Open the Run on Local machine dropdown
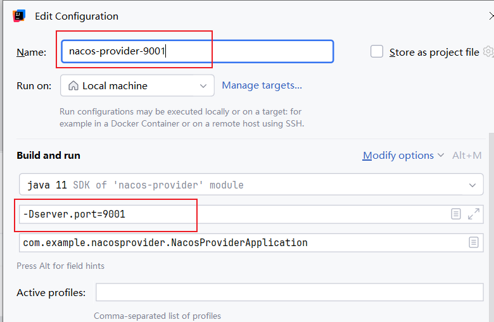 point(137,86)
